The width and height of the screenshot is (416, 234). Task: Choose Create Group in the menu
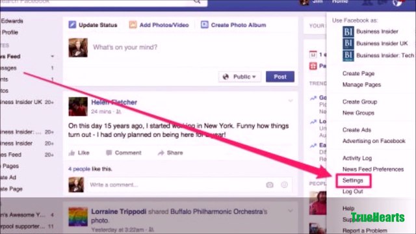[x=359, y=101]
